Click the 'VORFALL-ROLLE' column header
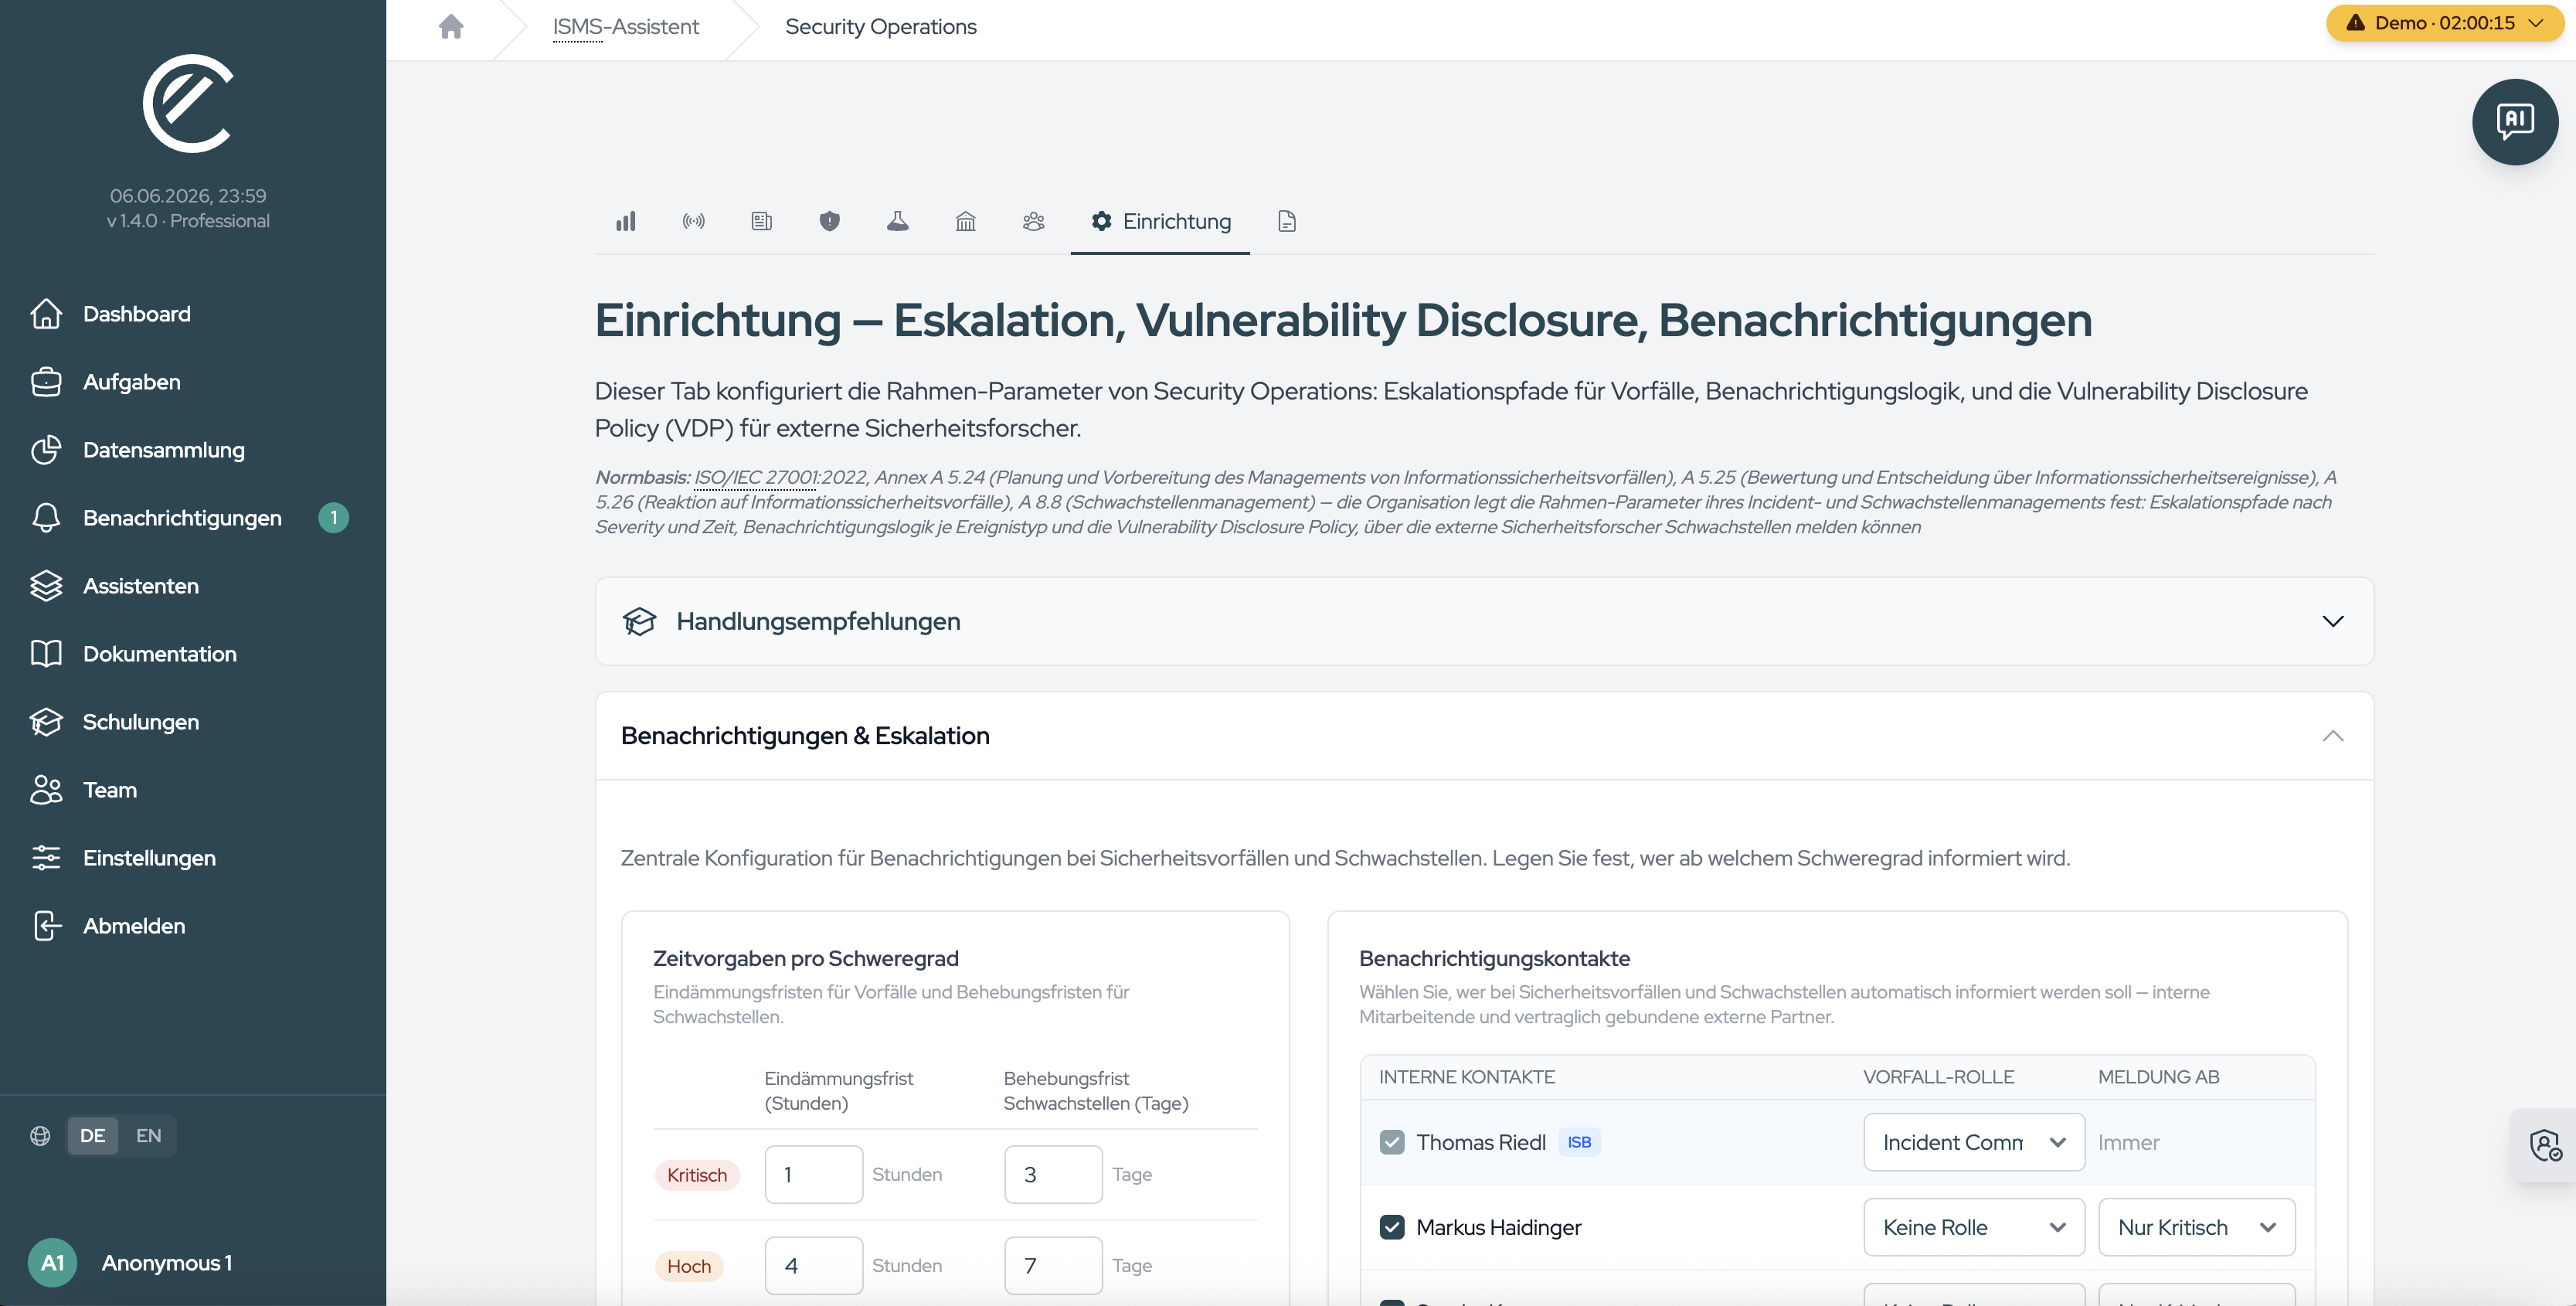 1938,1077
